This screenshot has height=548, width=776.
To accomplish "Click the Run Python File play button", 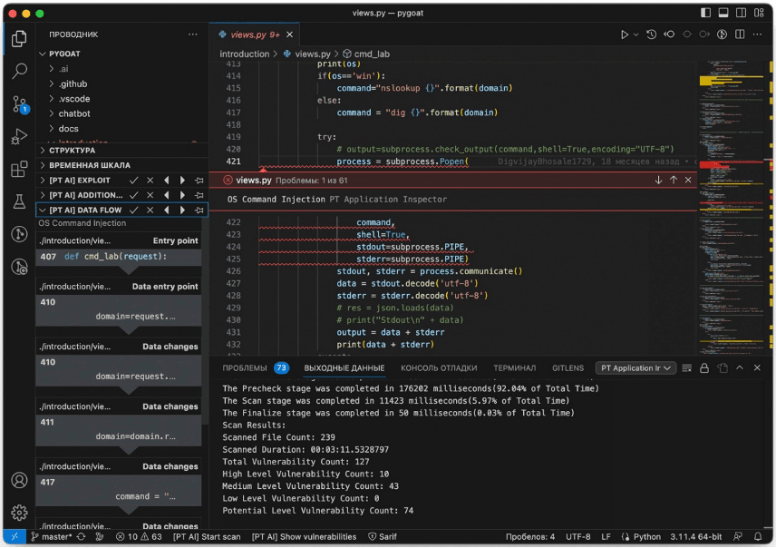I will 624,34.
